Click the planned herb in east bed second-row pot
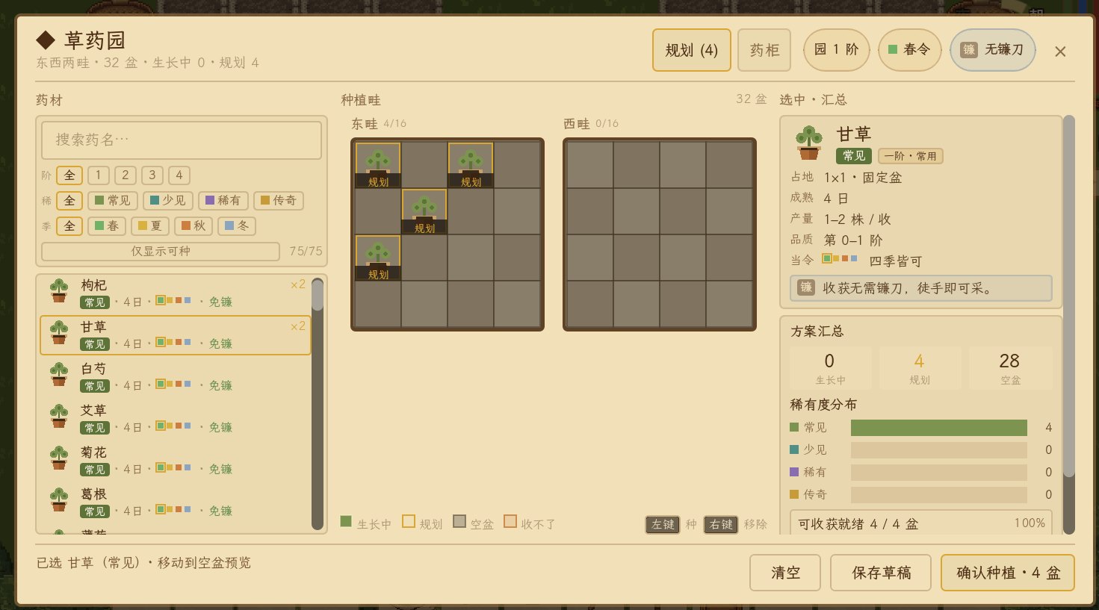The image size is (1099, 610). pyautogui.click(x=424, y=211)
